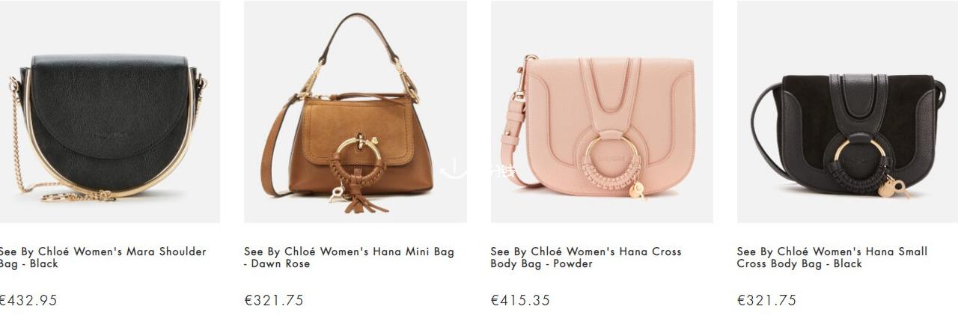This screenshot has width=958, height=336.
Task: Open the black Mara Shoulder Bag image
Action: click(x=109, y=112)
